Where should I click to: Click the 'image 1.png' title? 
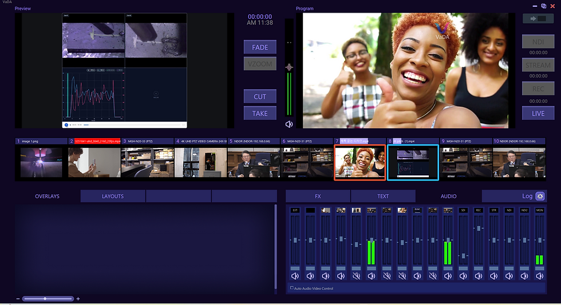[x=30, y=141]
